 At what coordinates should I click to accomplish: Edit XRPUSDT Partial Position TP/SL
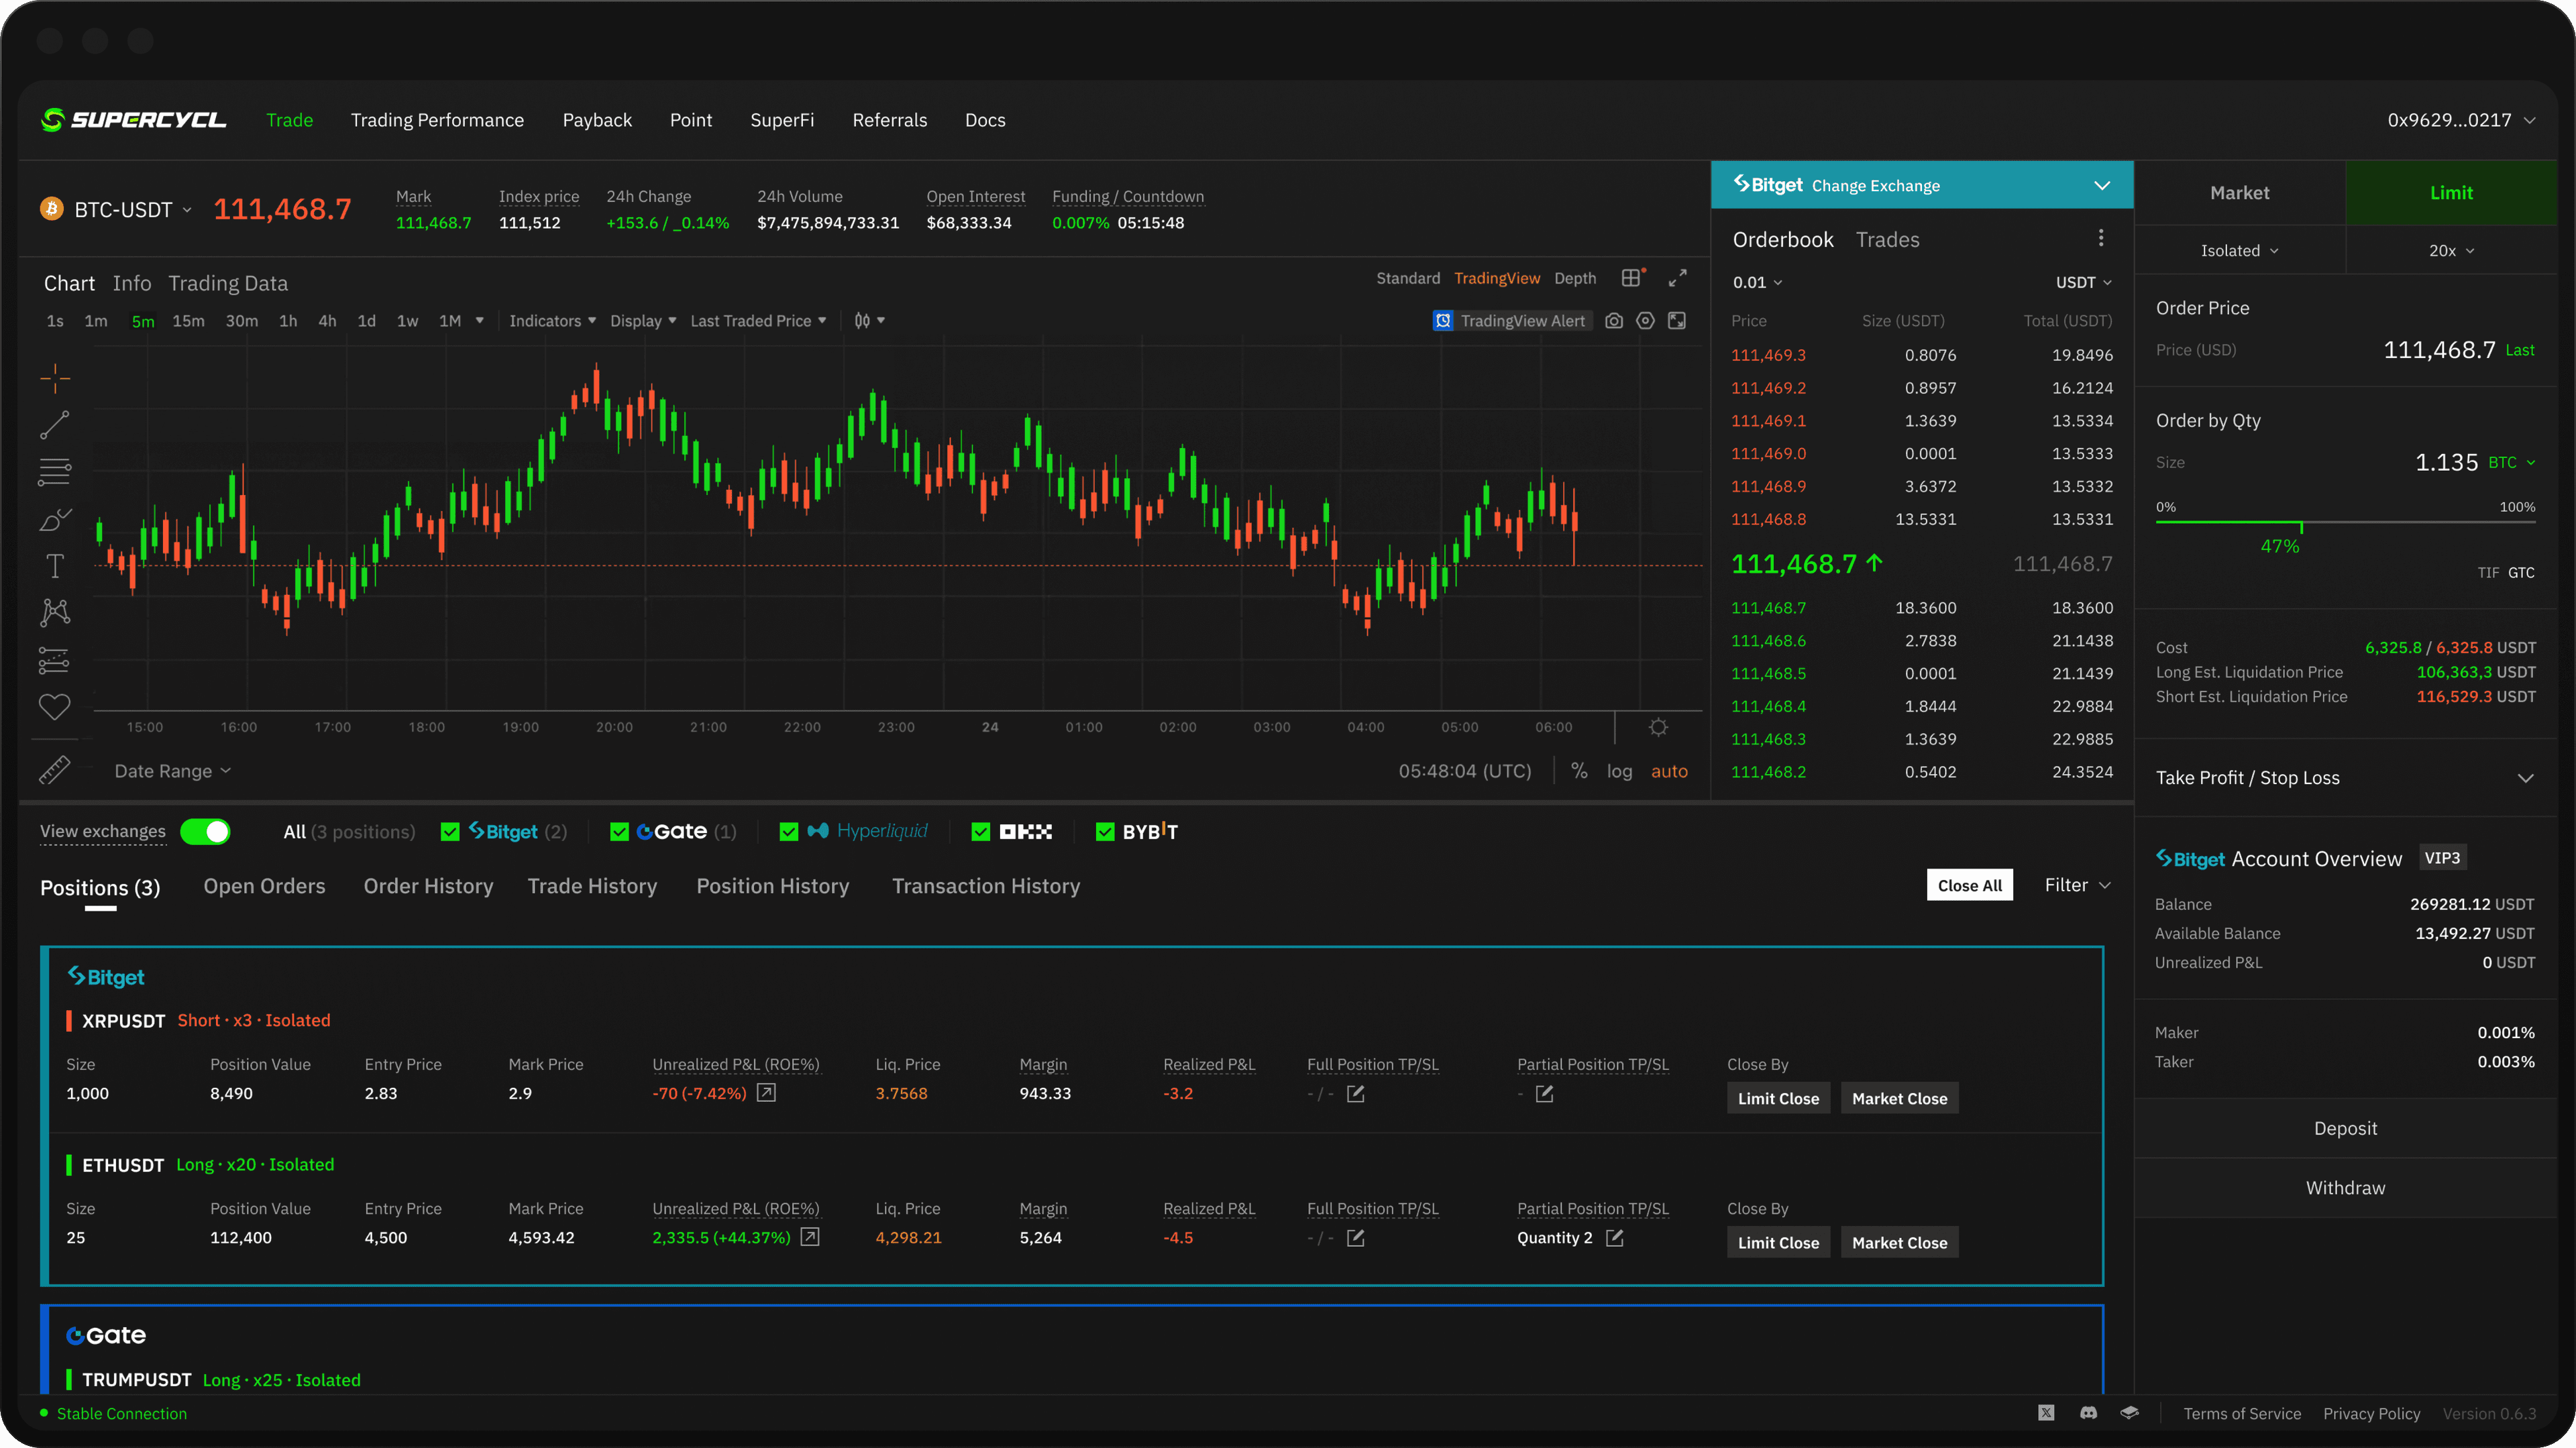[x=1545, y=1094]
